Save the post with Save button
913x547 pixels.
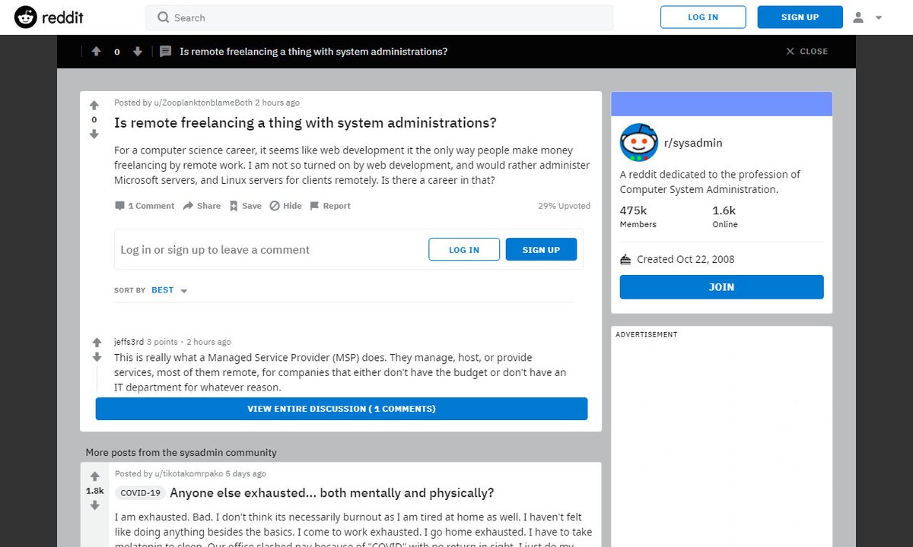click(x=245, y=206)
